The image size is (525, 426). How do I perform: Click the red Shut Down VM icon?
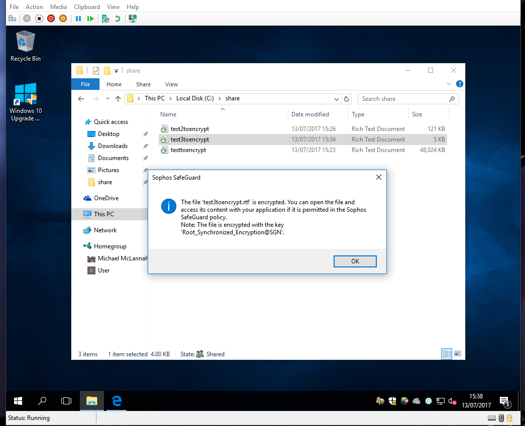[51, 19]
